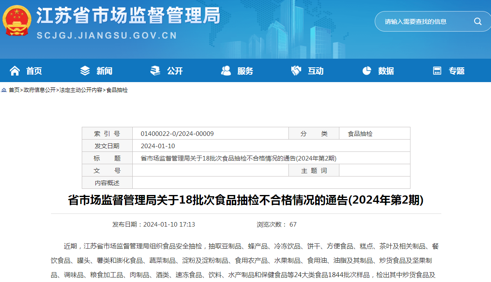Open 法定主动公开内容 breadcrumb link
Image resolution: width=491 pixels, height=282 pixels.
click(x=81, y=90)
